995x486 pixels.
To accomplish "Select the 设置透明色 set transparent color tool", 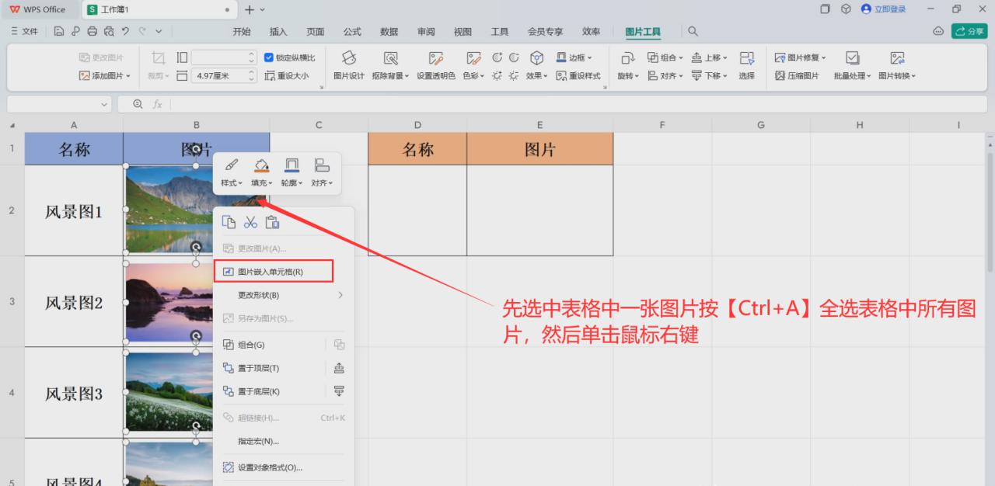I will click(x=435, y=66).
